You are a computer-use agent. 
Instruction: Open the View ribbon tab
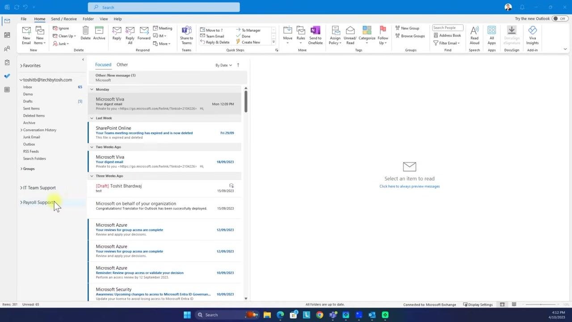(104, 19)
